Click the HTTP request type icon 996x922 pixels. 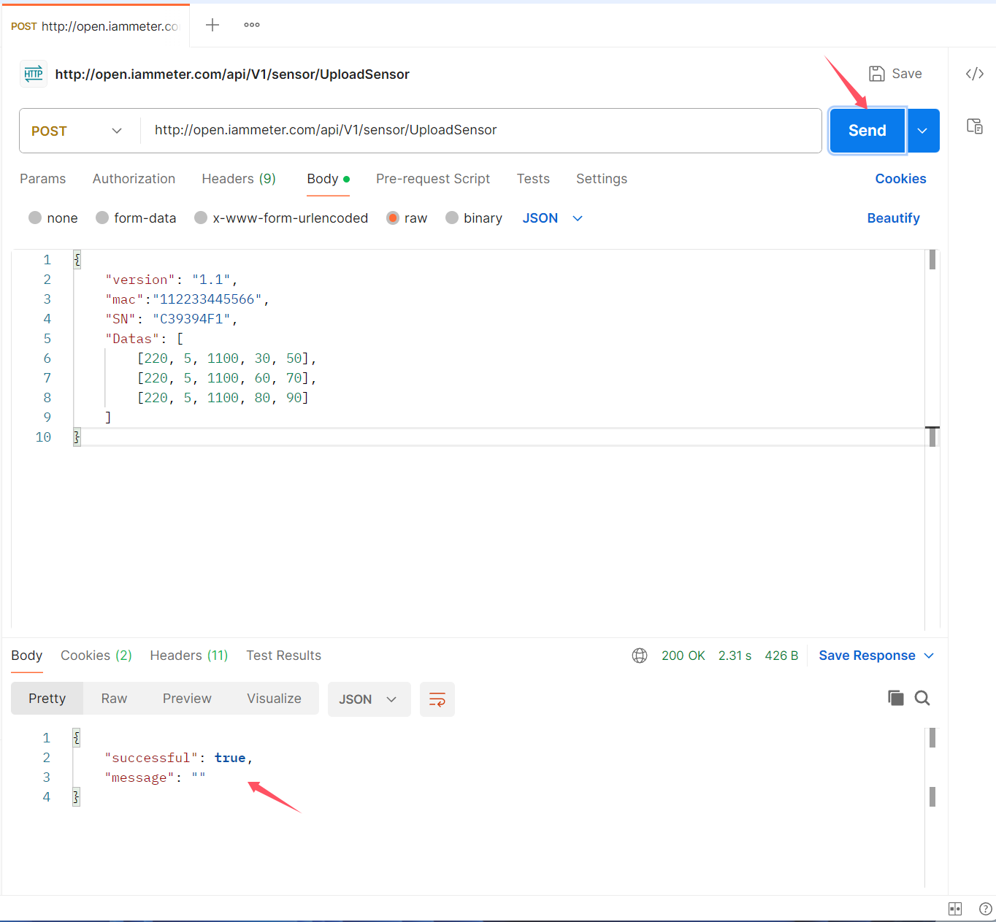pos(34,74)
